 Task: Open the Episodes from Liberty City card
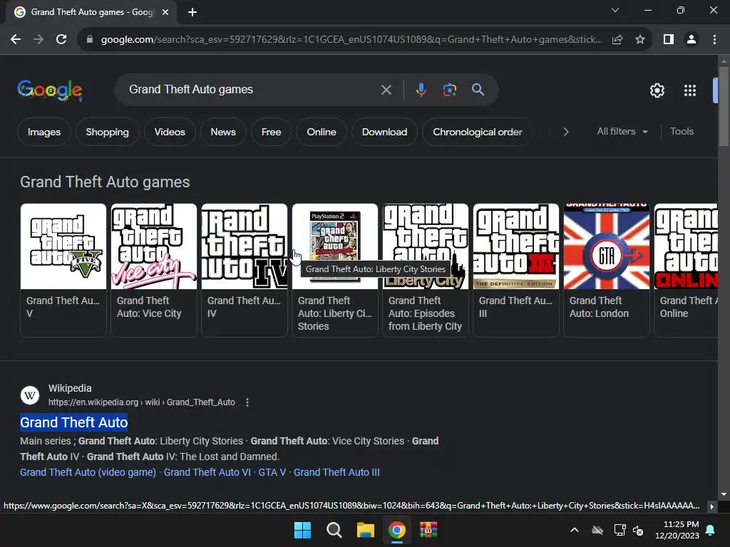425,270
